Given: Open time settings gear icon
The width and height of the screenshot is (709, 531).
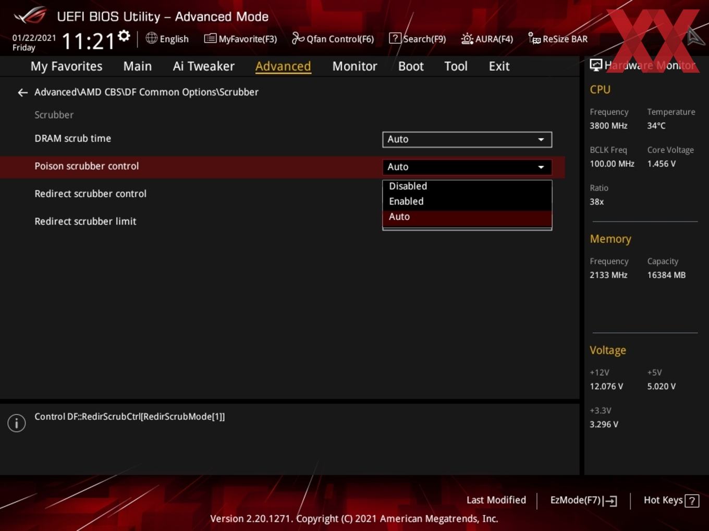Looking at the screenshot, I should tap(124, 36).
